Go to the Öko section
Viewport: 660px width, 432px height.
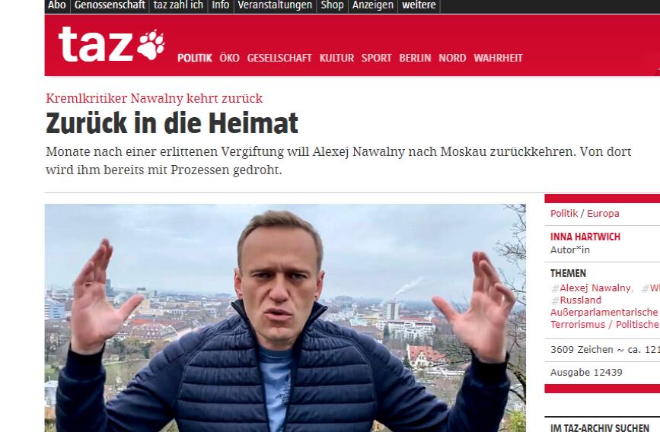point(229,58)
